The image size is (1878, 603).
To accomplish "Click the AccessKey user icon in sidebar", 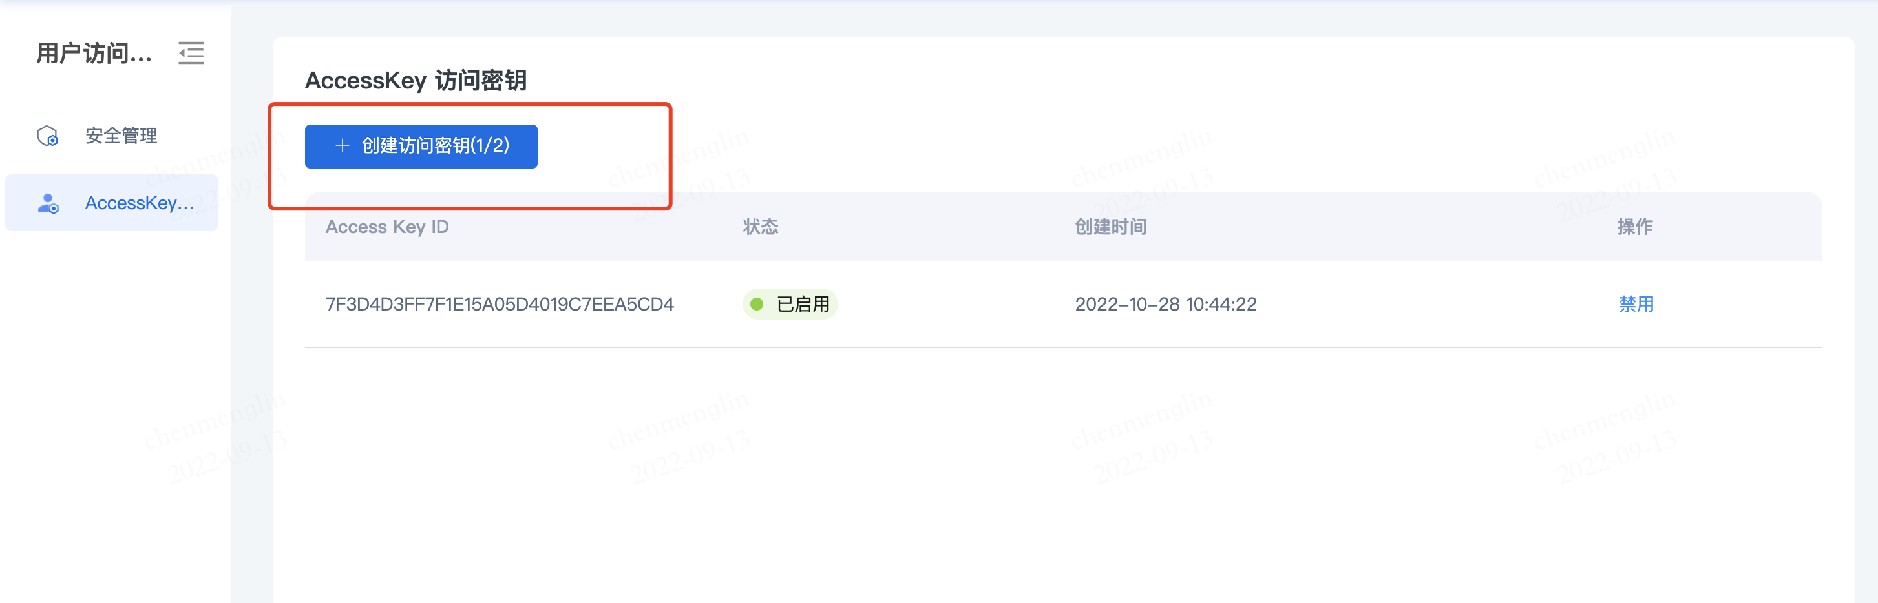I will tap(48, 203).
